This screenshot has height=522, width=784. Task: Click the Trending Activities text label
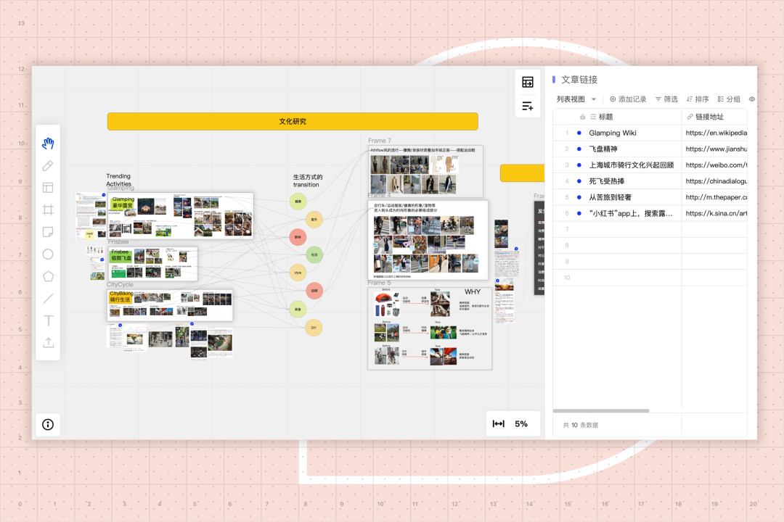(x=118, y=180)
